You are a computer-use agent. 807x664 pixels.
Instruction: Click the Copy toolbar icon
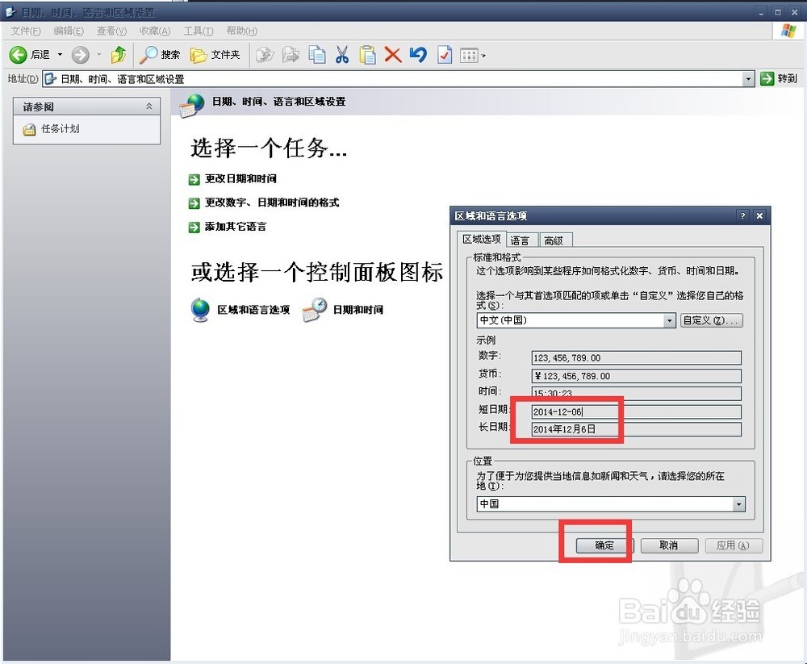pos(317,55)
